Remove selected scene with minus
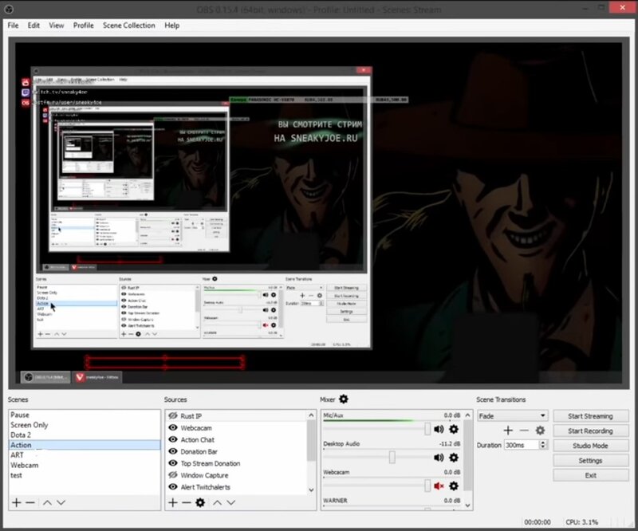This screenshot has width=638, height=531. [30, 502]
